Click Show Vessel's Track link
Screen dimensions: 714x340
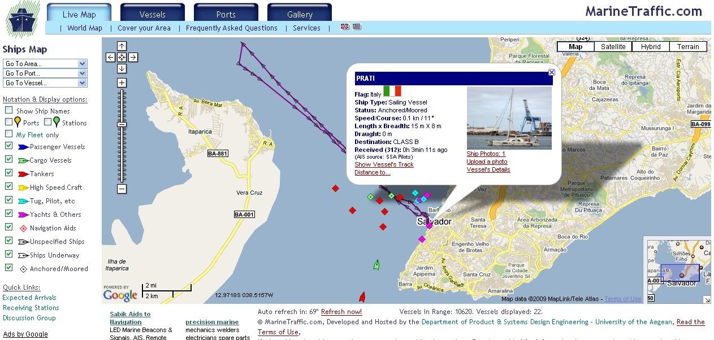click(x=384, y=164)
